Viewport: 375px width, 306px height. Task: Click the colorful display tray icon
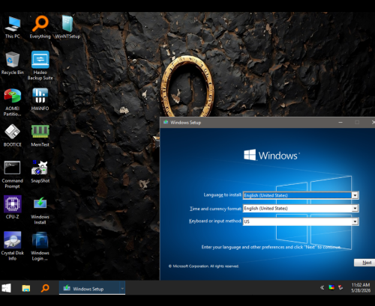[331, 287]
